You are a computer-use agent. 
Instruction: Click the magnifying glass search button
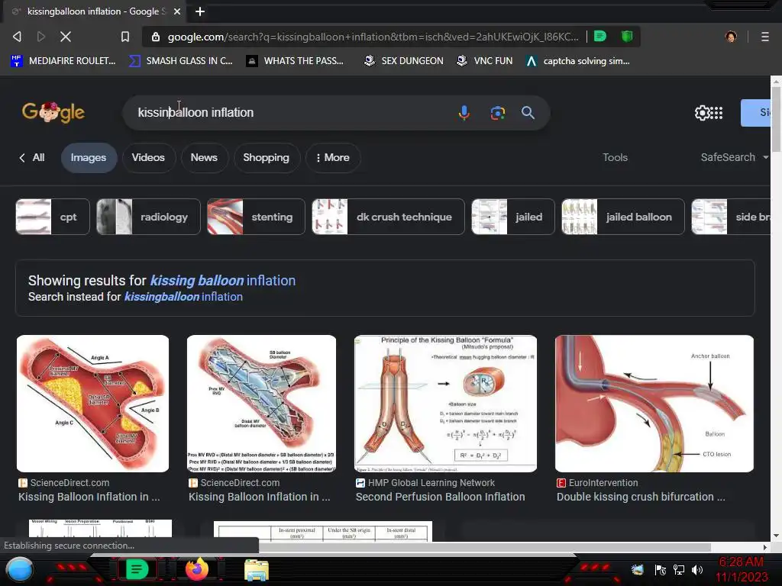point(528,113)
